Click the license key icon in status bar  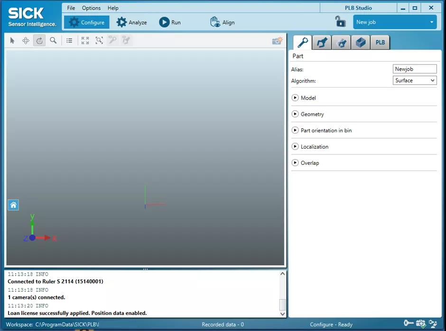(x=408, y=324)
